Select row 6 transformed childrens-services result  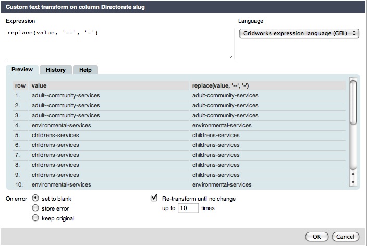tap(216, 145)
